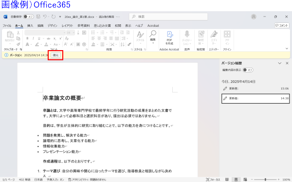Click the subscript x icon
Screen dimensions: 292x182
click(55, 38)
